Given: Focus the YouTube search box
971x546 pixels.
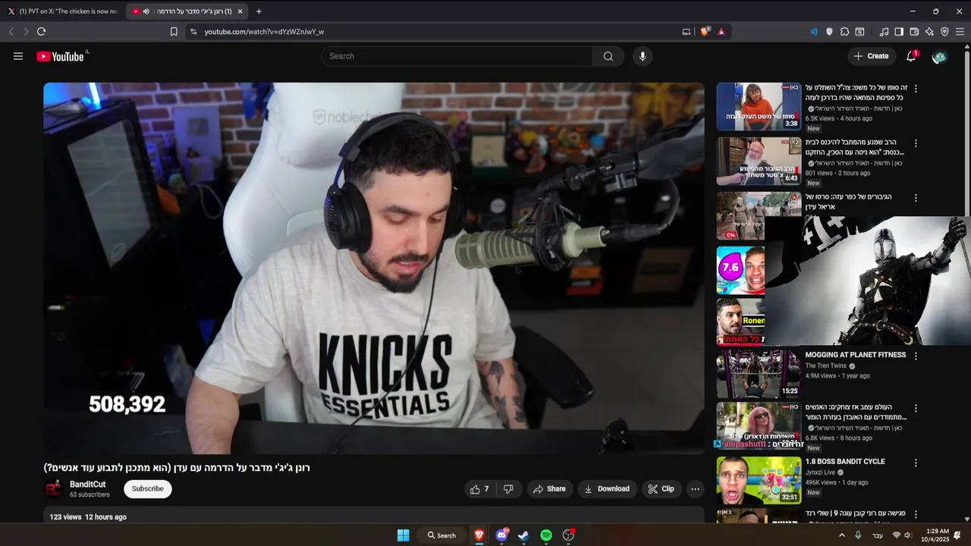Looking at the screenshot, I should coord(457,56).
